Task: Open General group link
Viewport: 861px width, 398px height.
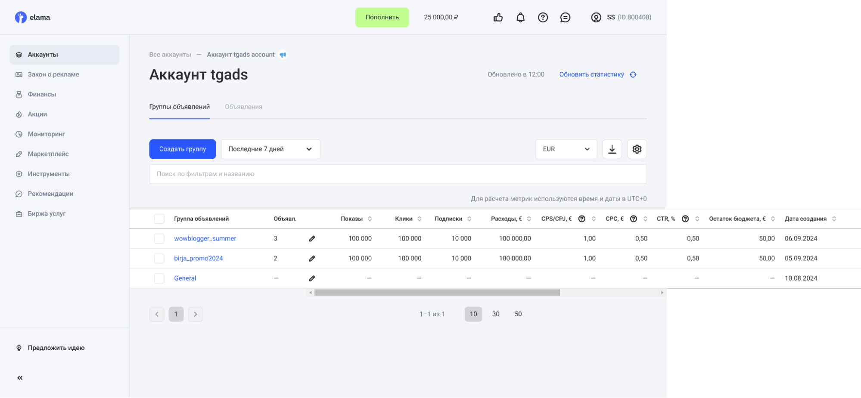Action: coord(185,278)
